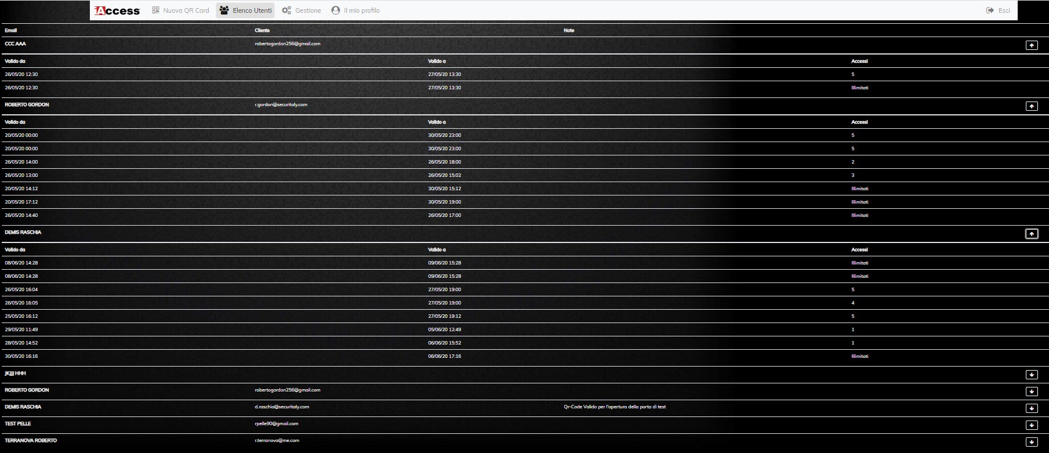Image resolution: width=1049 pixels, height=453 pixels.
Task: Click the Email column header
Action: (x=11, y=30)
